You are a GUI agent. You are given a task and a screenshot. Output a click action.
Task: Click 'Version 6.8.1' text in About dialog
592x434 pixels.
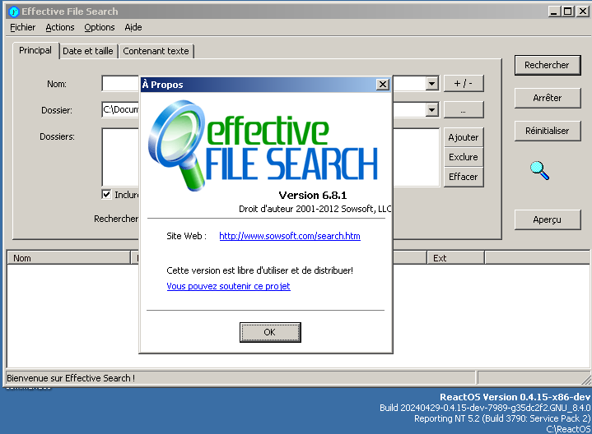point(313,196)
